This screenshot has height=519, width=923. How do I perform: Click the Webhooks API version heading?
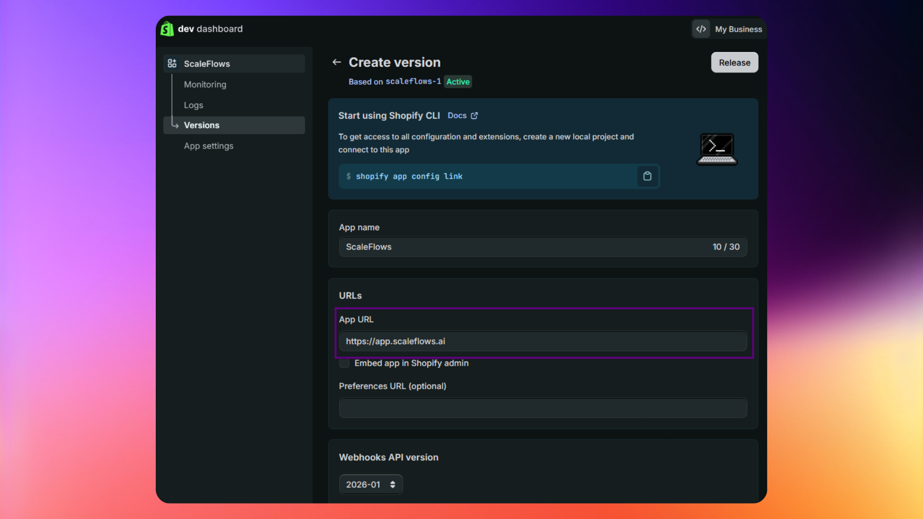click(388, 457)
